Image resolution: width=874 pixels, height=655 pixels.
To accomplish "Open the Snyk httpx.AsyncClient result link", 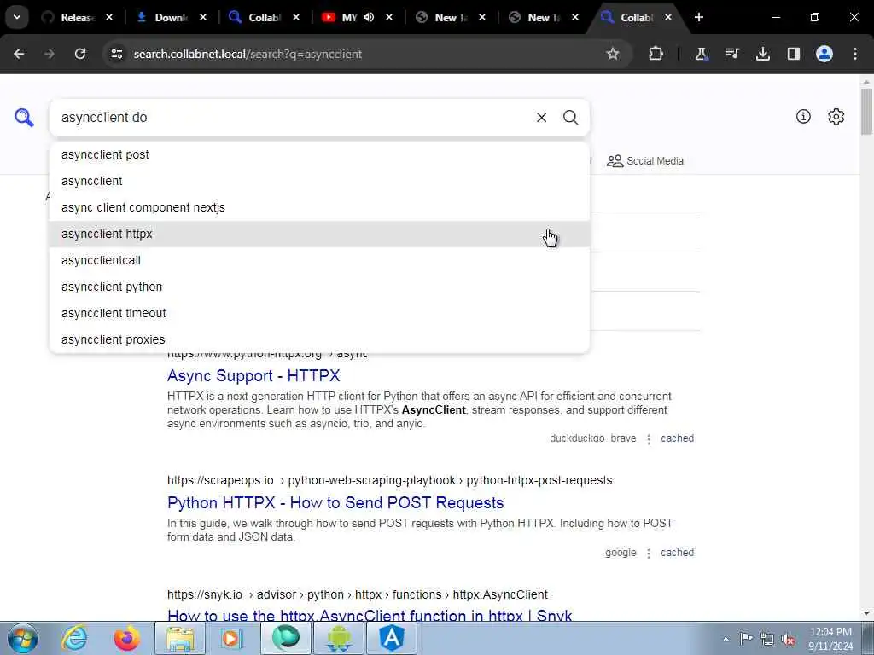I will coord(370,615).
